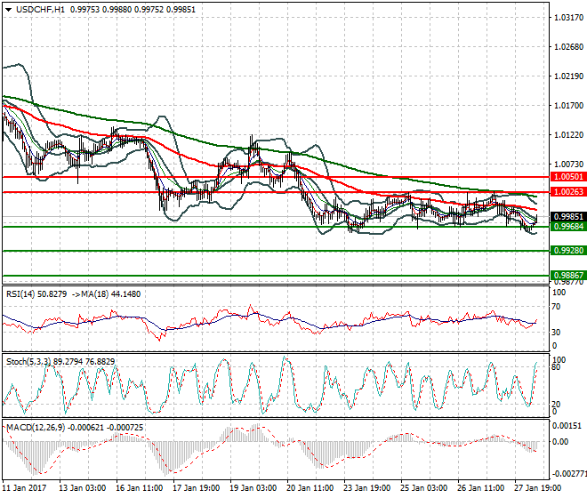Screen dimensions: 587x498
Task: Click the 20 Jan 11:00 time label
Action: [x=310, y=488]
